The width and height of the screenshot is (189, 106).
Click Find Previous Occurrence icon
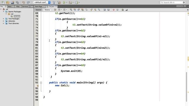75,10
